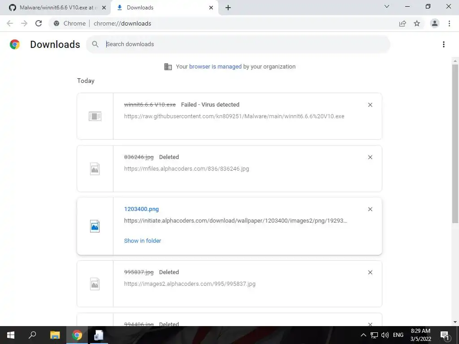Click the browser Back arrow
This screenshot has height=344, width=459.
(10, 23)
